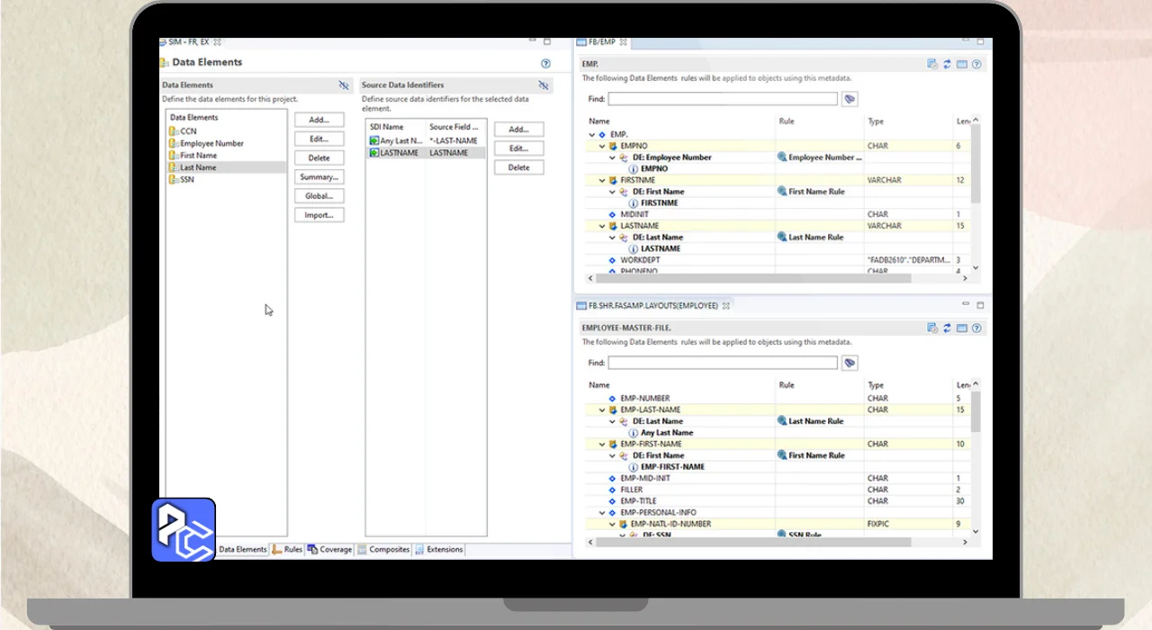Image resolution: width=1152 pixels, height=630 pixels.
Task: Click the help icon in Data Elements header
Action: pyautogui.click(x=545, y=64)
